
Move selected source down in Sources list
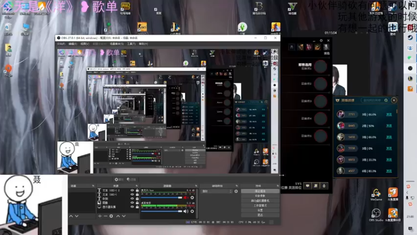(124, 216)
